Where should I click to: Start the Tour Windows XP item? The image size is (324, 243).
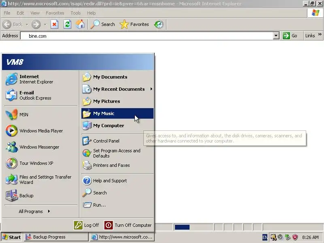[40, 163]
